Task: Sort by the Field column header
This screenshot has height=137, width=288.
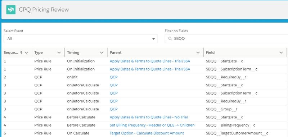Action: 210,52
